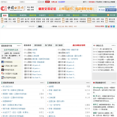The height and width of the screenshot is (117, 117).
Task: Click the 中国曲谱网 site logo
Action: coord(13,8)
